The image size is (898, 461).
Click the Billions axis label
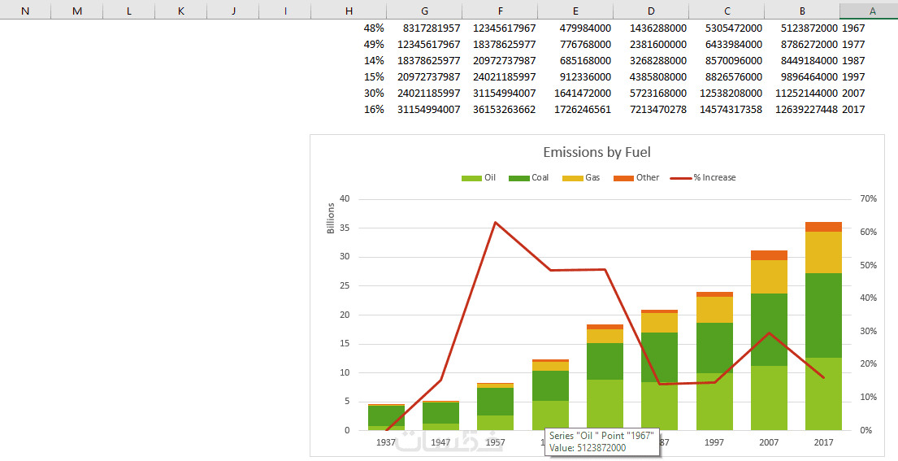331,218
